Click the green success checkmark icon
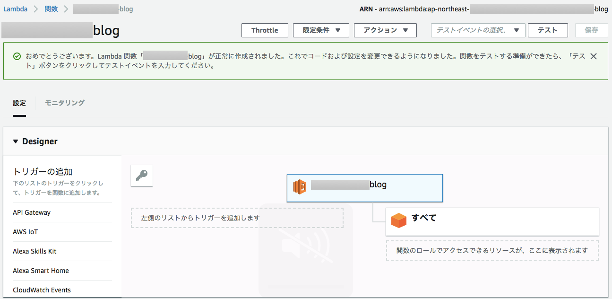Viewport: 612px width, 299px height. 17,56
